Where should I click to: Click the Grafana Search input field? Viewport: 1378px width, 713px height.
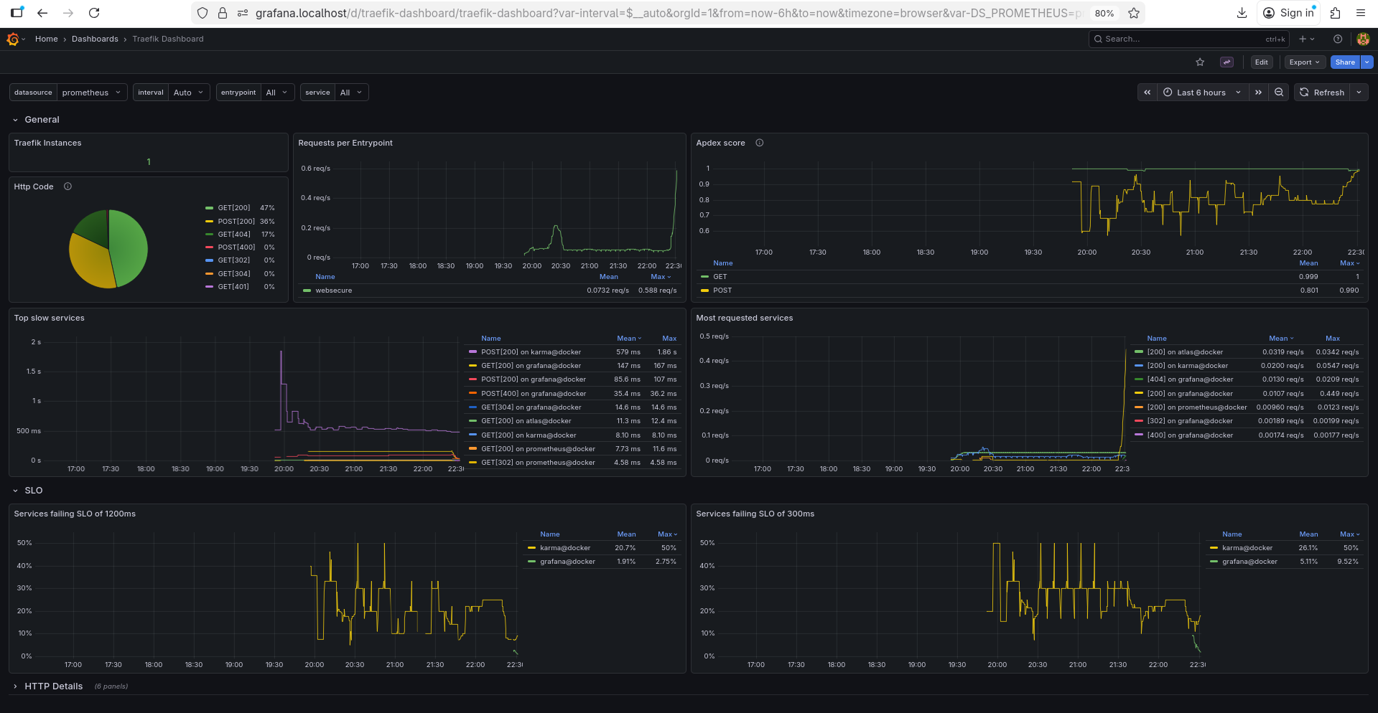click(x=1189, y=39)
